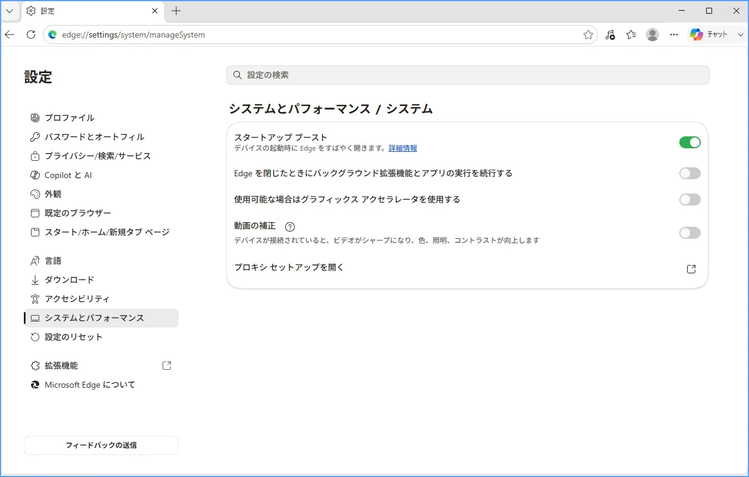Add page to favorites star icon
Viewport: 749px width, 477px height.
point(588,35)
